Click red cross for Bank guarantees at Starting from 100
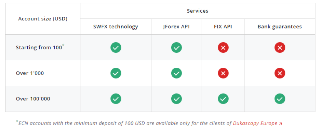The width and height of the screenshot is (321, 129). (280, 48)
